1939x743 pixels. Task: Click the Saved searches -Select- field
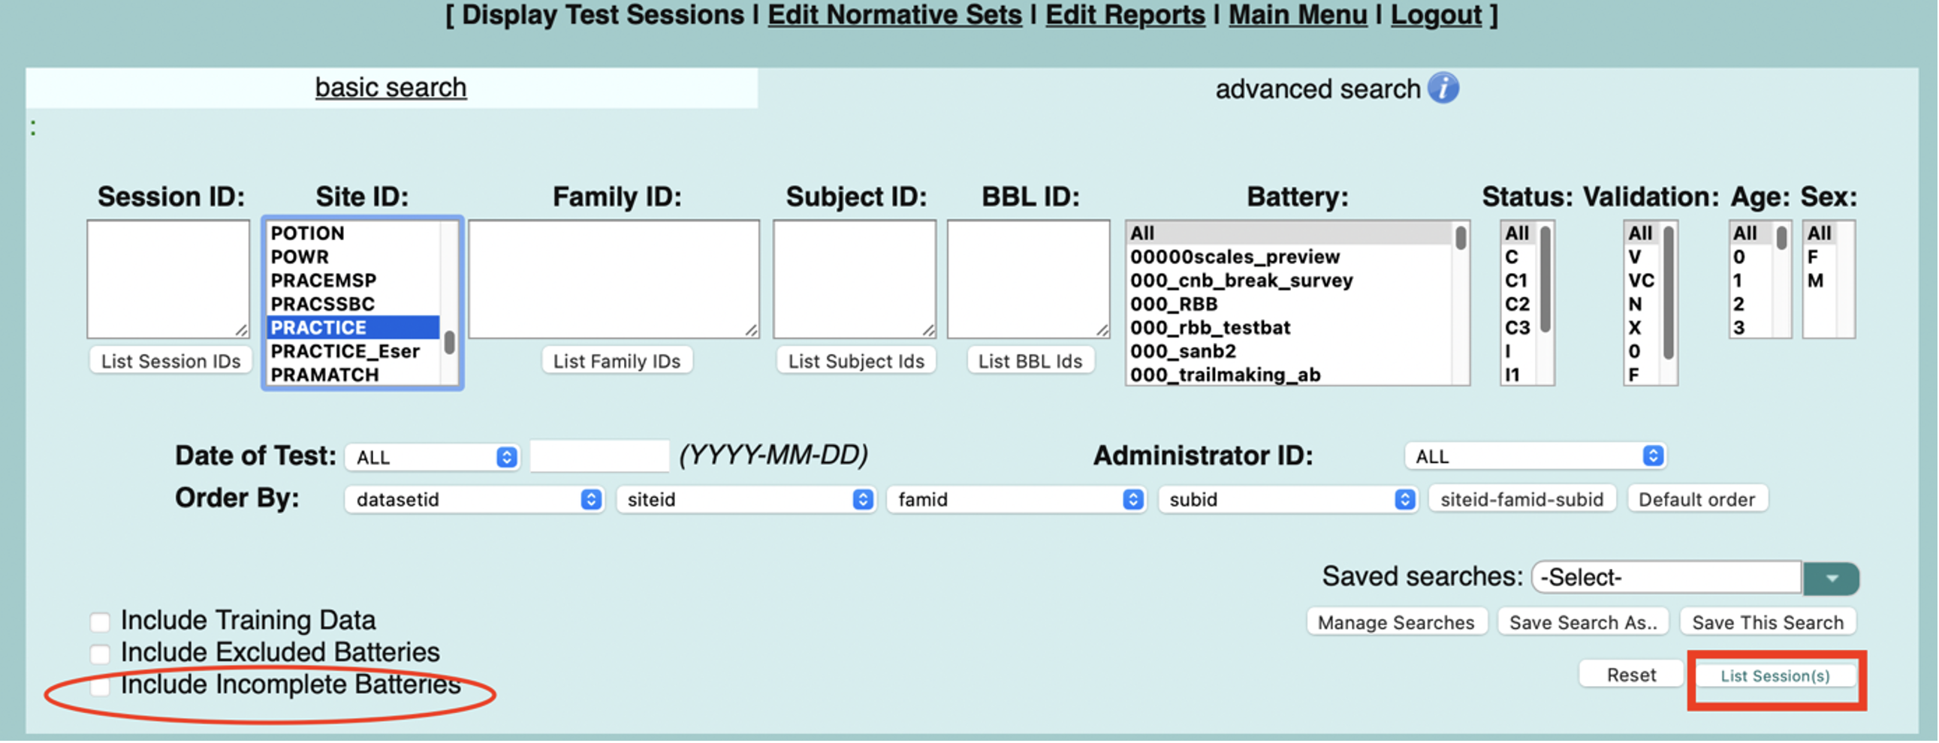[1668, 579]
